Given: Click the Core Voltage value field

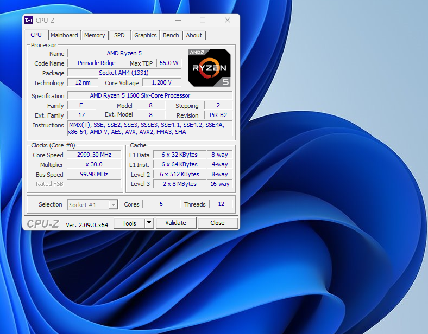Looking at the screenshot, I should tap(161, 83).
